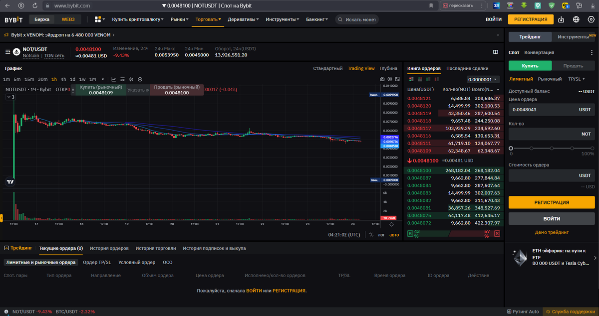Click the download app icon in header
Image resolution: width=599 pixels, height=316 pixels.
pos(562,19)
